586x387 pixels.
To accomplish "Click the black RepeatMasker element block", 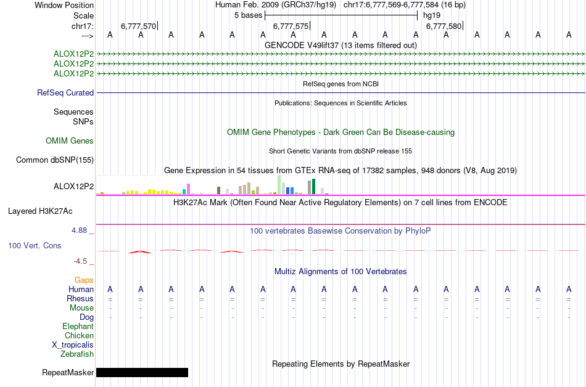I will (x=142, y=372).
